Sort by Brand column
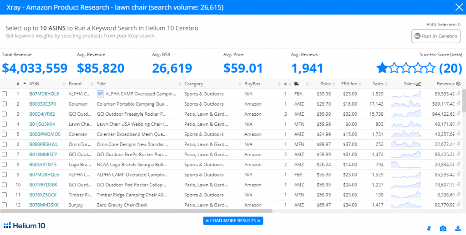Screen dimensions: 466x235 [x=75, y=84]
